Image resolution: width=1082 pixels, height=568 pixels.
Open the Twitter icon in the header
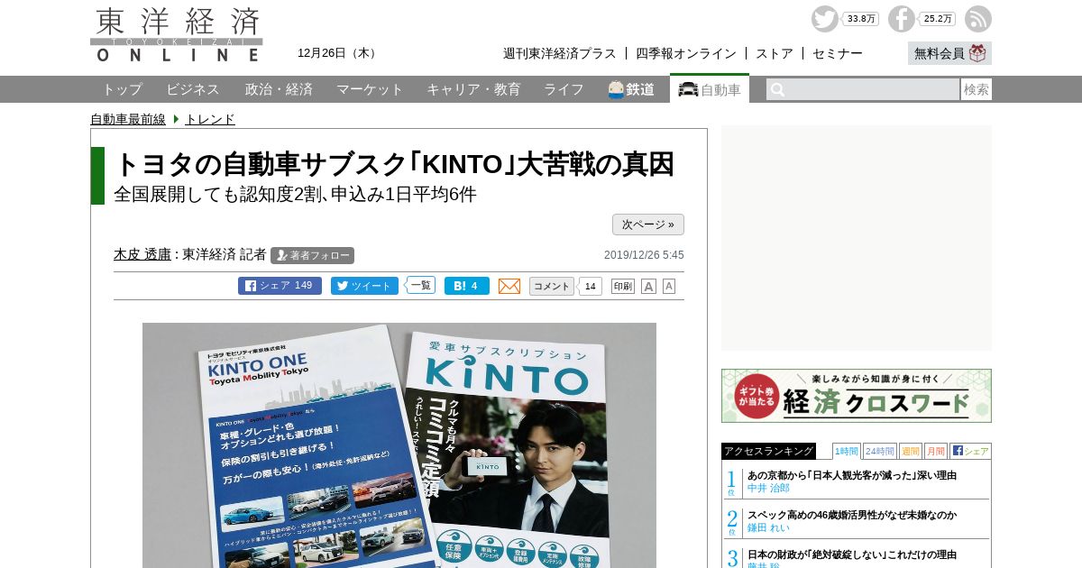(x=824, y=19)
